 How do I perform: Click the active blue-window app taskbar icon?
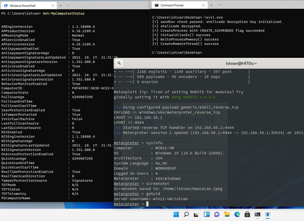click(268, 214)
